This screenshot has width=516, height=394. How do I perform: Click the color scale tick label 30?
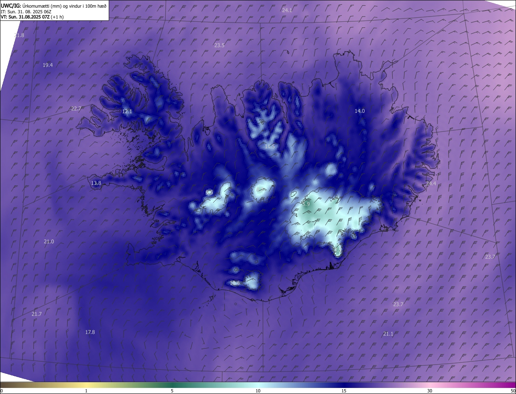click(x=430, y=391)
